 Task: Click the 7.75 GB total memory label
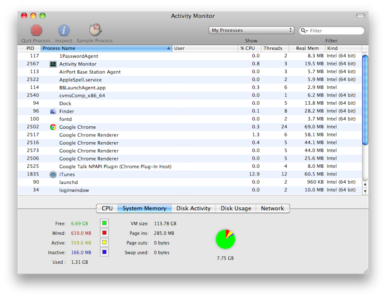(225, 258)
